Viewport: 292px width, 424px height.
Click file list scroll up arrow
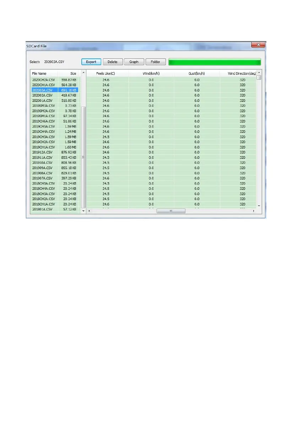click(x=83, y=73)
